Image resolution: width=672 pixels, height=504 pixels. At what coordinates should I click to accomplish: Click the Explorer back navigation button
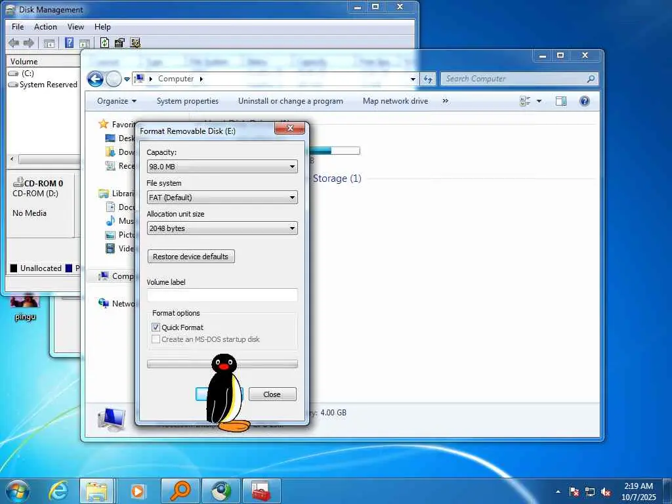click(95, 79)
